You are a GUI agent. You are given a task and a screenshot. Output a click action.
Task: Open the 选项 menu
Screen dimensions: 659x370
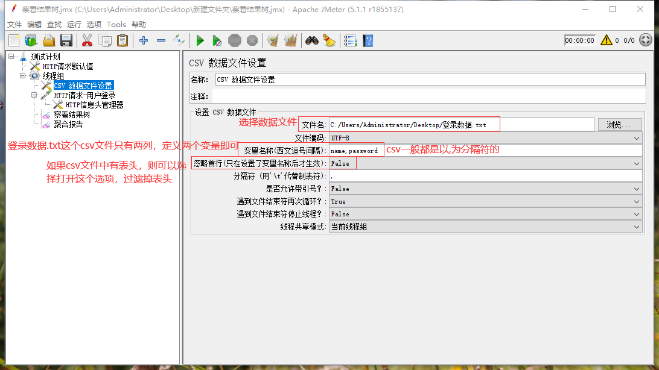click(94, 24)
